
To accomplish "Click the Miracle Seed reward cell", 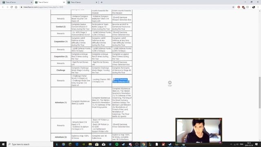I will pyautogui.click(x=81, y=126).
